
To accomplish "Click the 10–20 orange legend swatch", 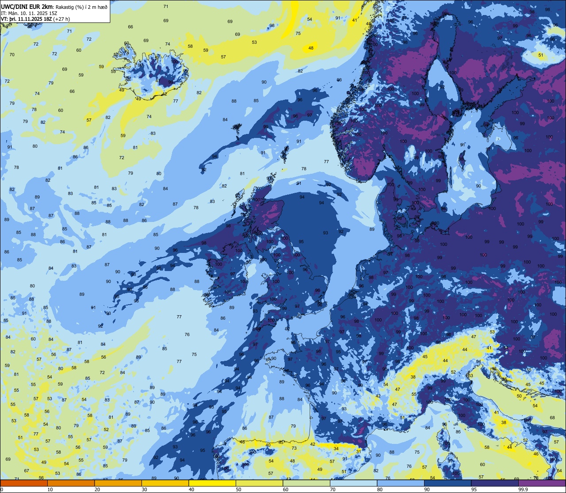I will pos(71,483).
